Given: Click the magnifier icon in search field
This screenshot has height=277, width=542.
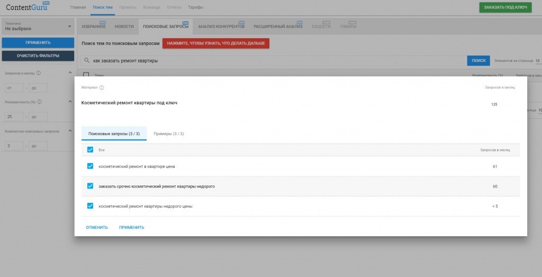Looking at the screenshot, I should [88, 61].
